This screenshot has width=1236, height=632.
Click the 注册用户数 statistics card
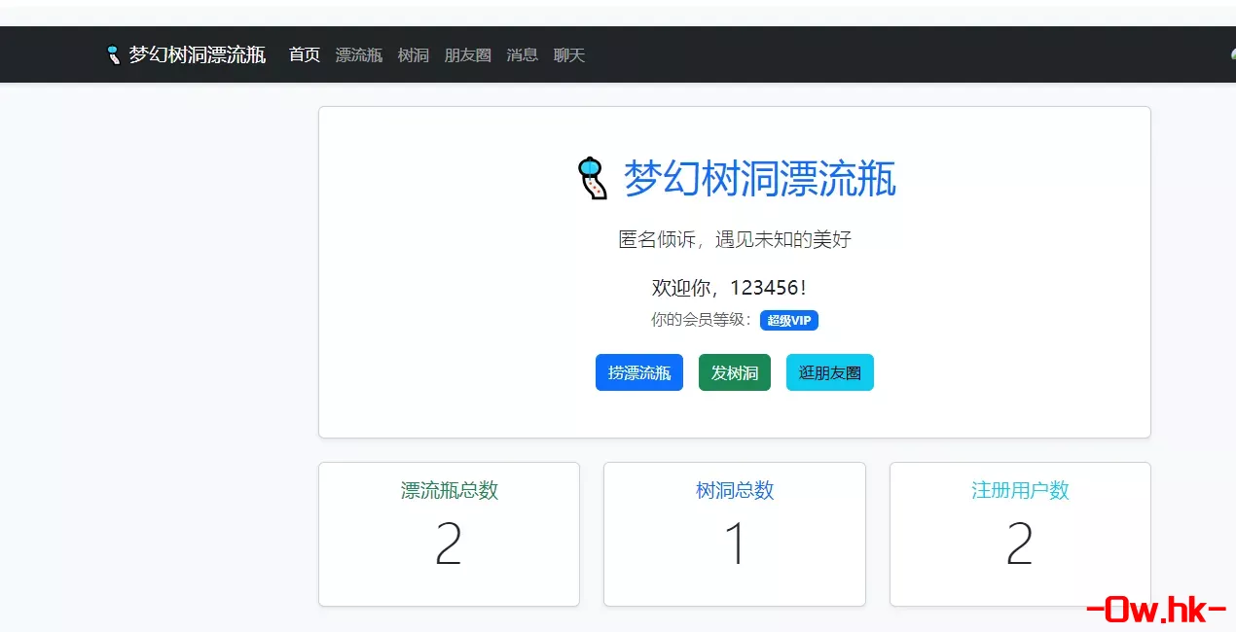pos(1019,534)
